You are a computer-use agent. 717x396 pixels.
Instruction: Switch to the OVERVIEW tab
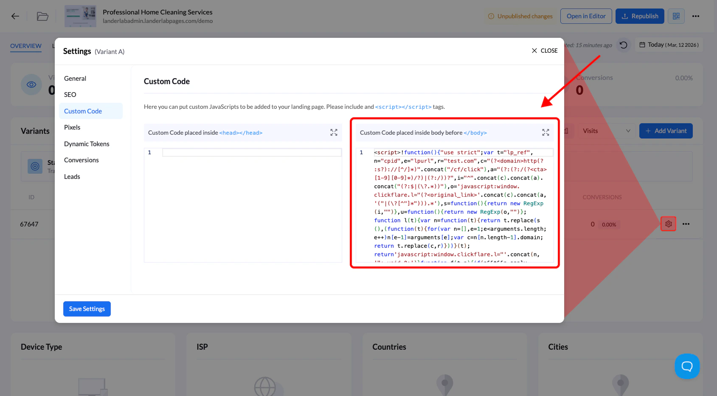pos(26,46)
